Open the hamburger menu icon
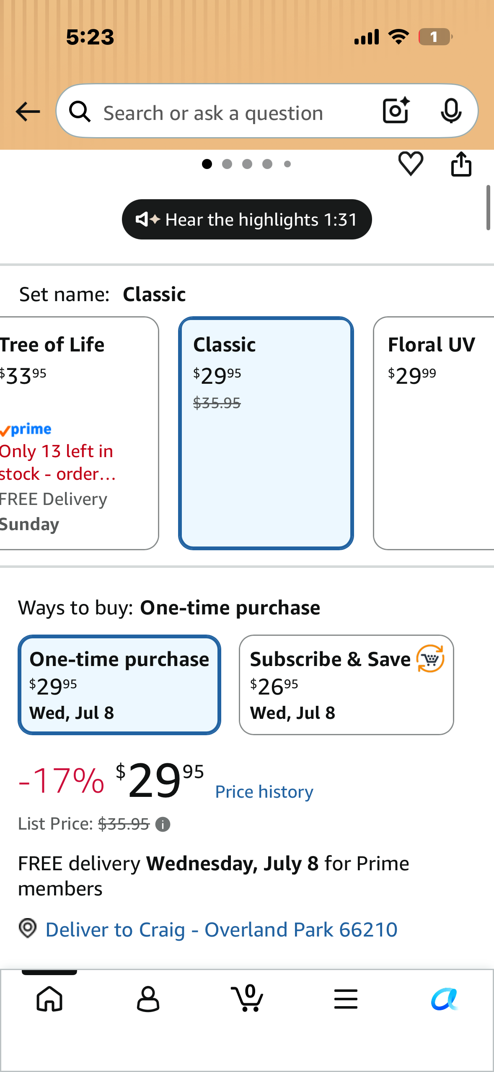Image resolution: width=494 pixels, height=1072 pixels. pyautogui.click(x=346, y=999)
